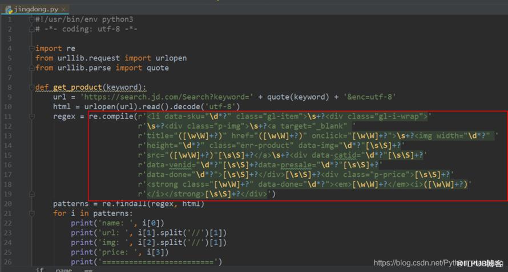This screenshot has height=272, width=508.
Task: Click the '&enc=utf-8' string on line 9
Action: tap(369, 97)
